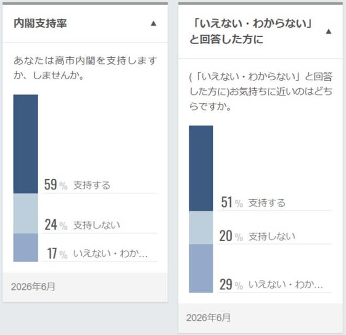This screenshot has width=346, height=335.
Task: Click the 51% 支持する label
Action: pos(253,202)
